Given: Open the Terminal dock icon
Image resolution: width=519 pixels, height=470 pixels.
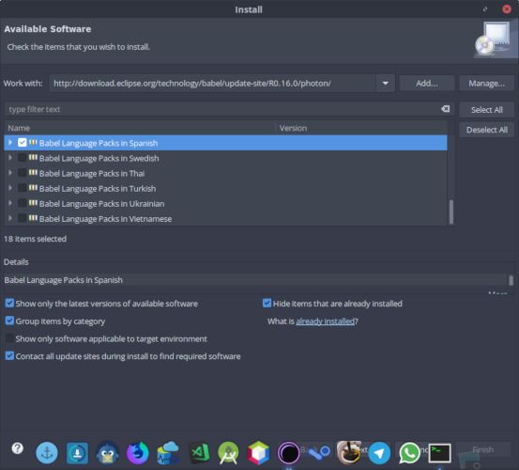Looking at the screenshot, I should click(439, 453).
